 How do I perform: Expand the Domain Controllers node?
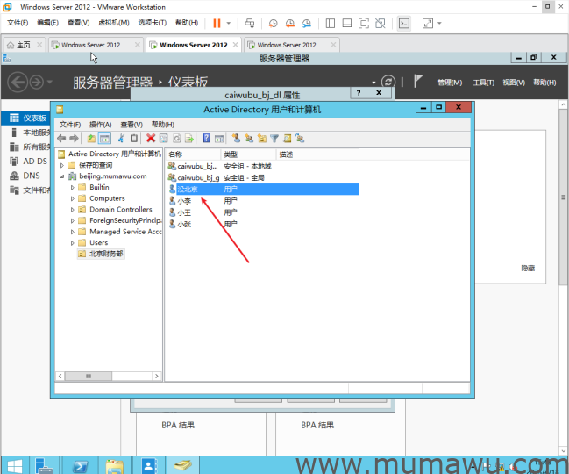[x=73, y=210]
